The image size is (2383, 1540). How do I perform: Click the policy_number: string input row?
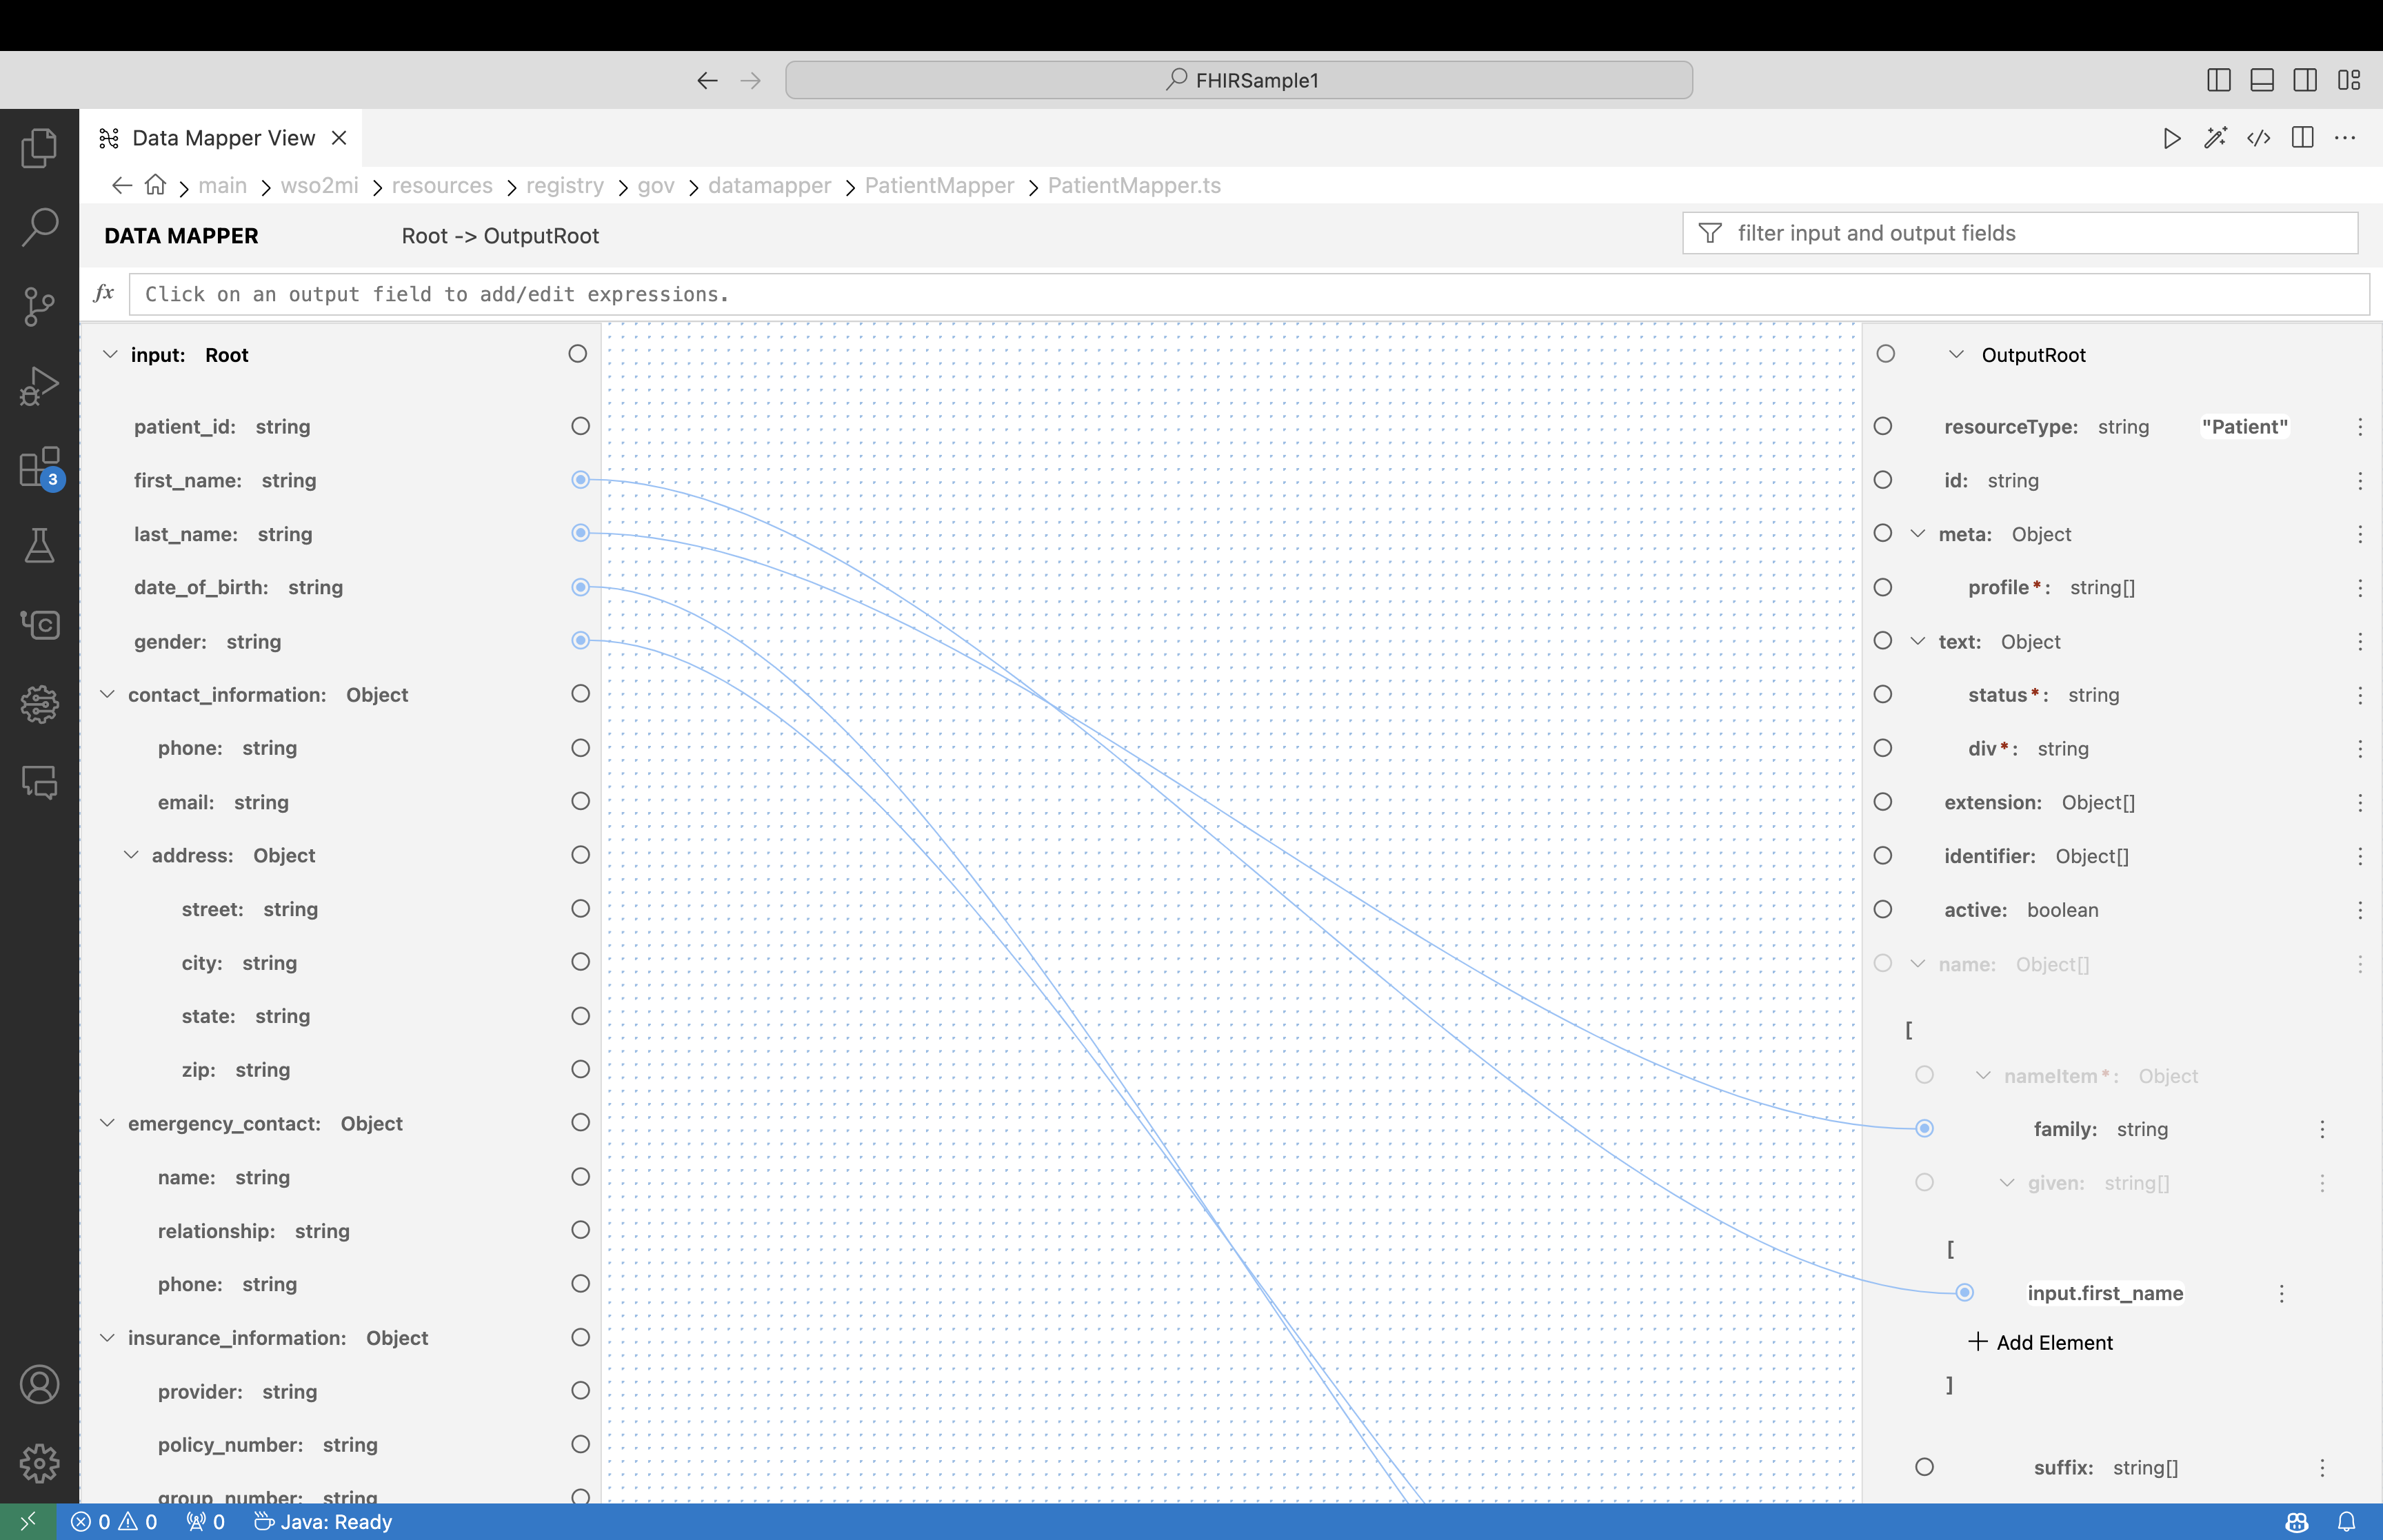point(340,1444)
